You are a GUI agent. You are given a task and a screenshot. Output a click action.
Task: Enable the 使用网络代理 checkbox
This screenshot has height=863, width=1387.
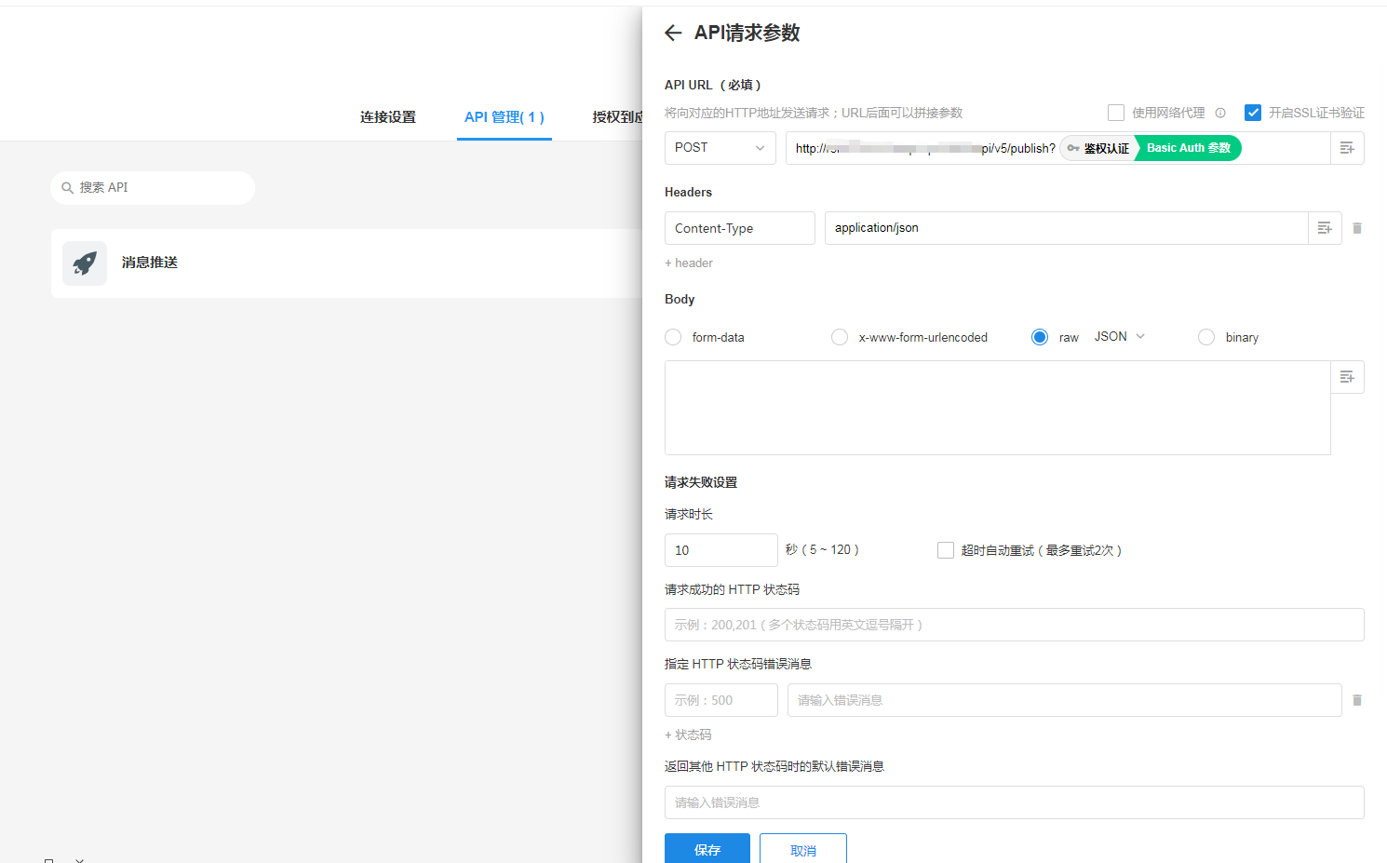pyautogui.click(x=1116, y=113)
